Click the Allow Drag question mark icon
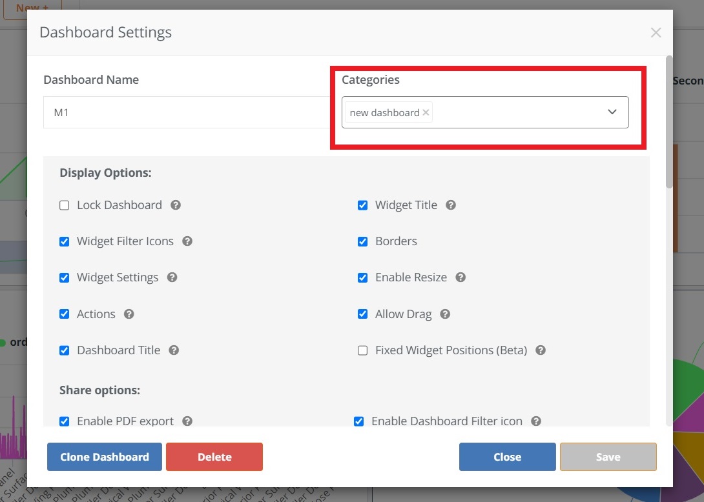This screenshot has width=704, height=502. tap(444, 314)
